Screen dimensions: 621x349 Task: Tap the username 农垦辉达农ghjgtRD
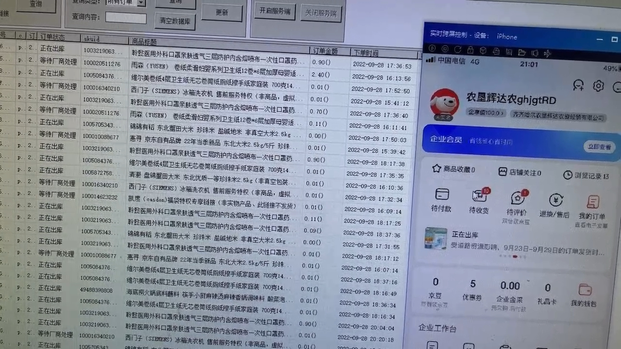click(511, 99)
